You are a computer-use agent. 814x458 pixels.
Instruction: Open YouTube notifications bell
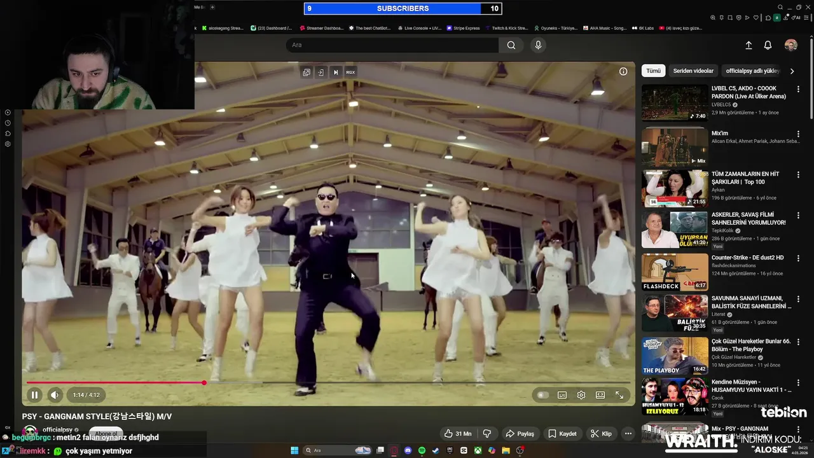pyautogui.click(x=768, y=45)
